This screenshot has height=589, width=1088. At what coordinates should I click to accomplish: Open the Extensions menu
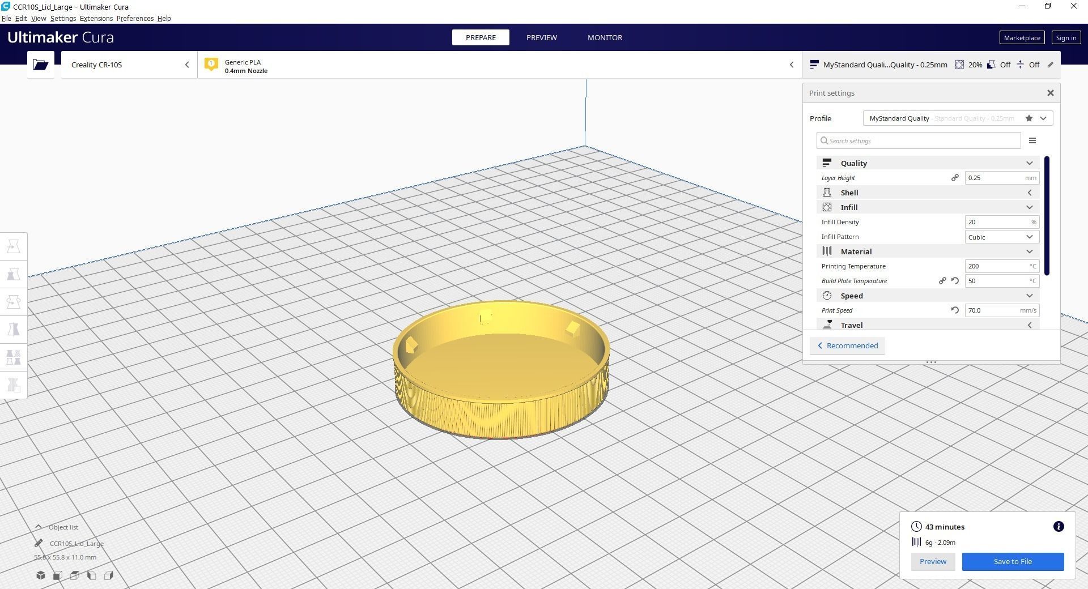click(96, 19)
